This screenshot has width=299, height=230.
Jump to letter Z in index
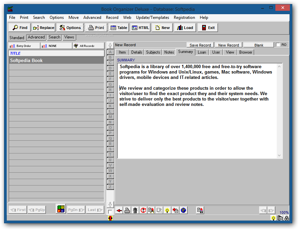(x=110, y=187)
